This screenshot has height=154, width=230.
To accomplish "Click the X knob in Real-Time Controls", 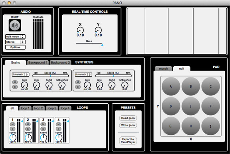I will tap(80, 30).
